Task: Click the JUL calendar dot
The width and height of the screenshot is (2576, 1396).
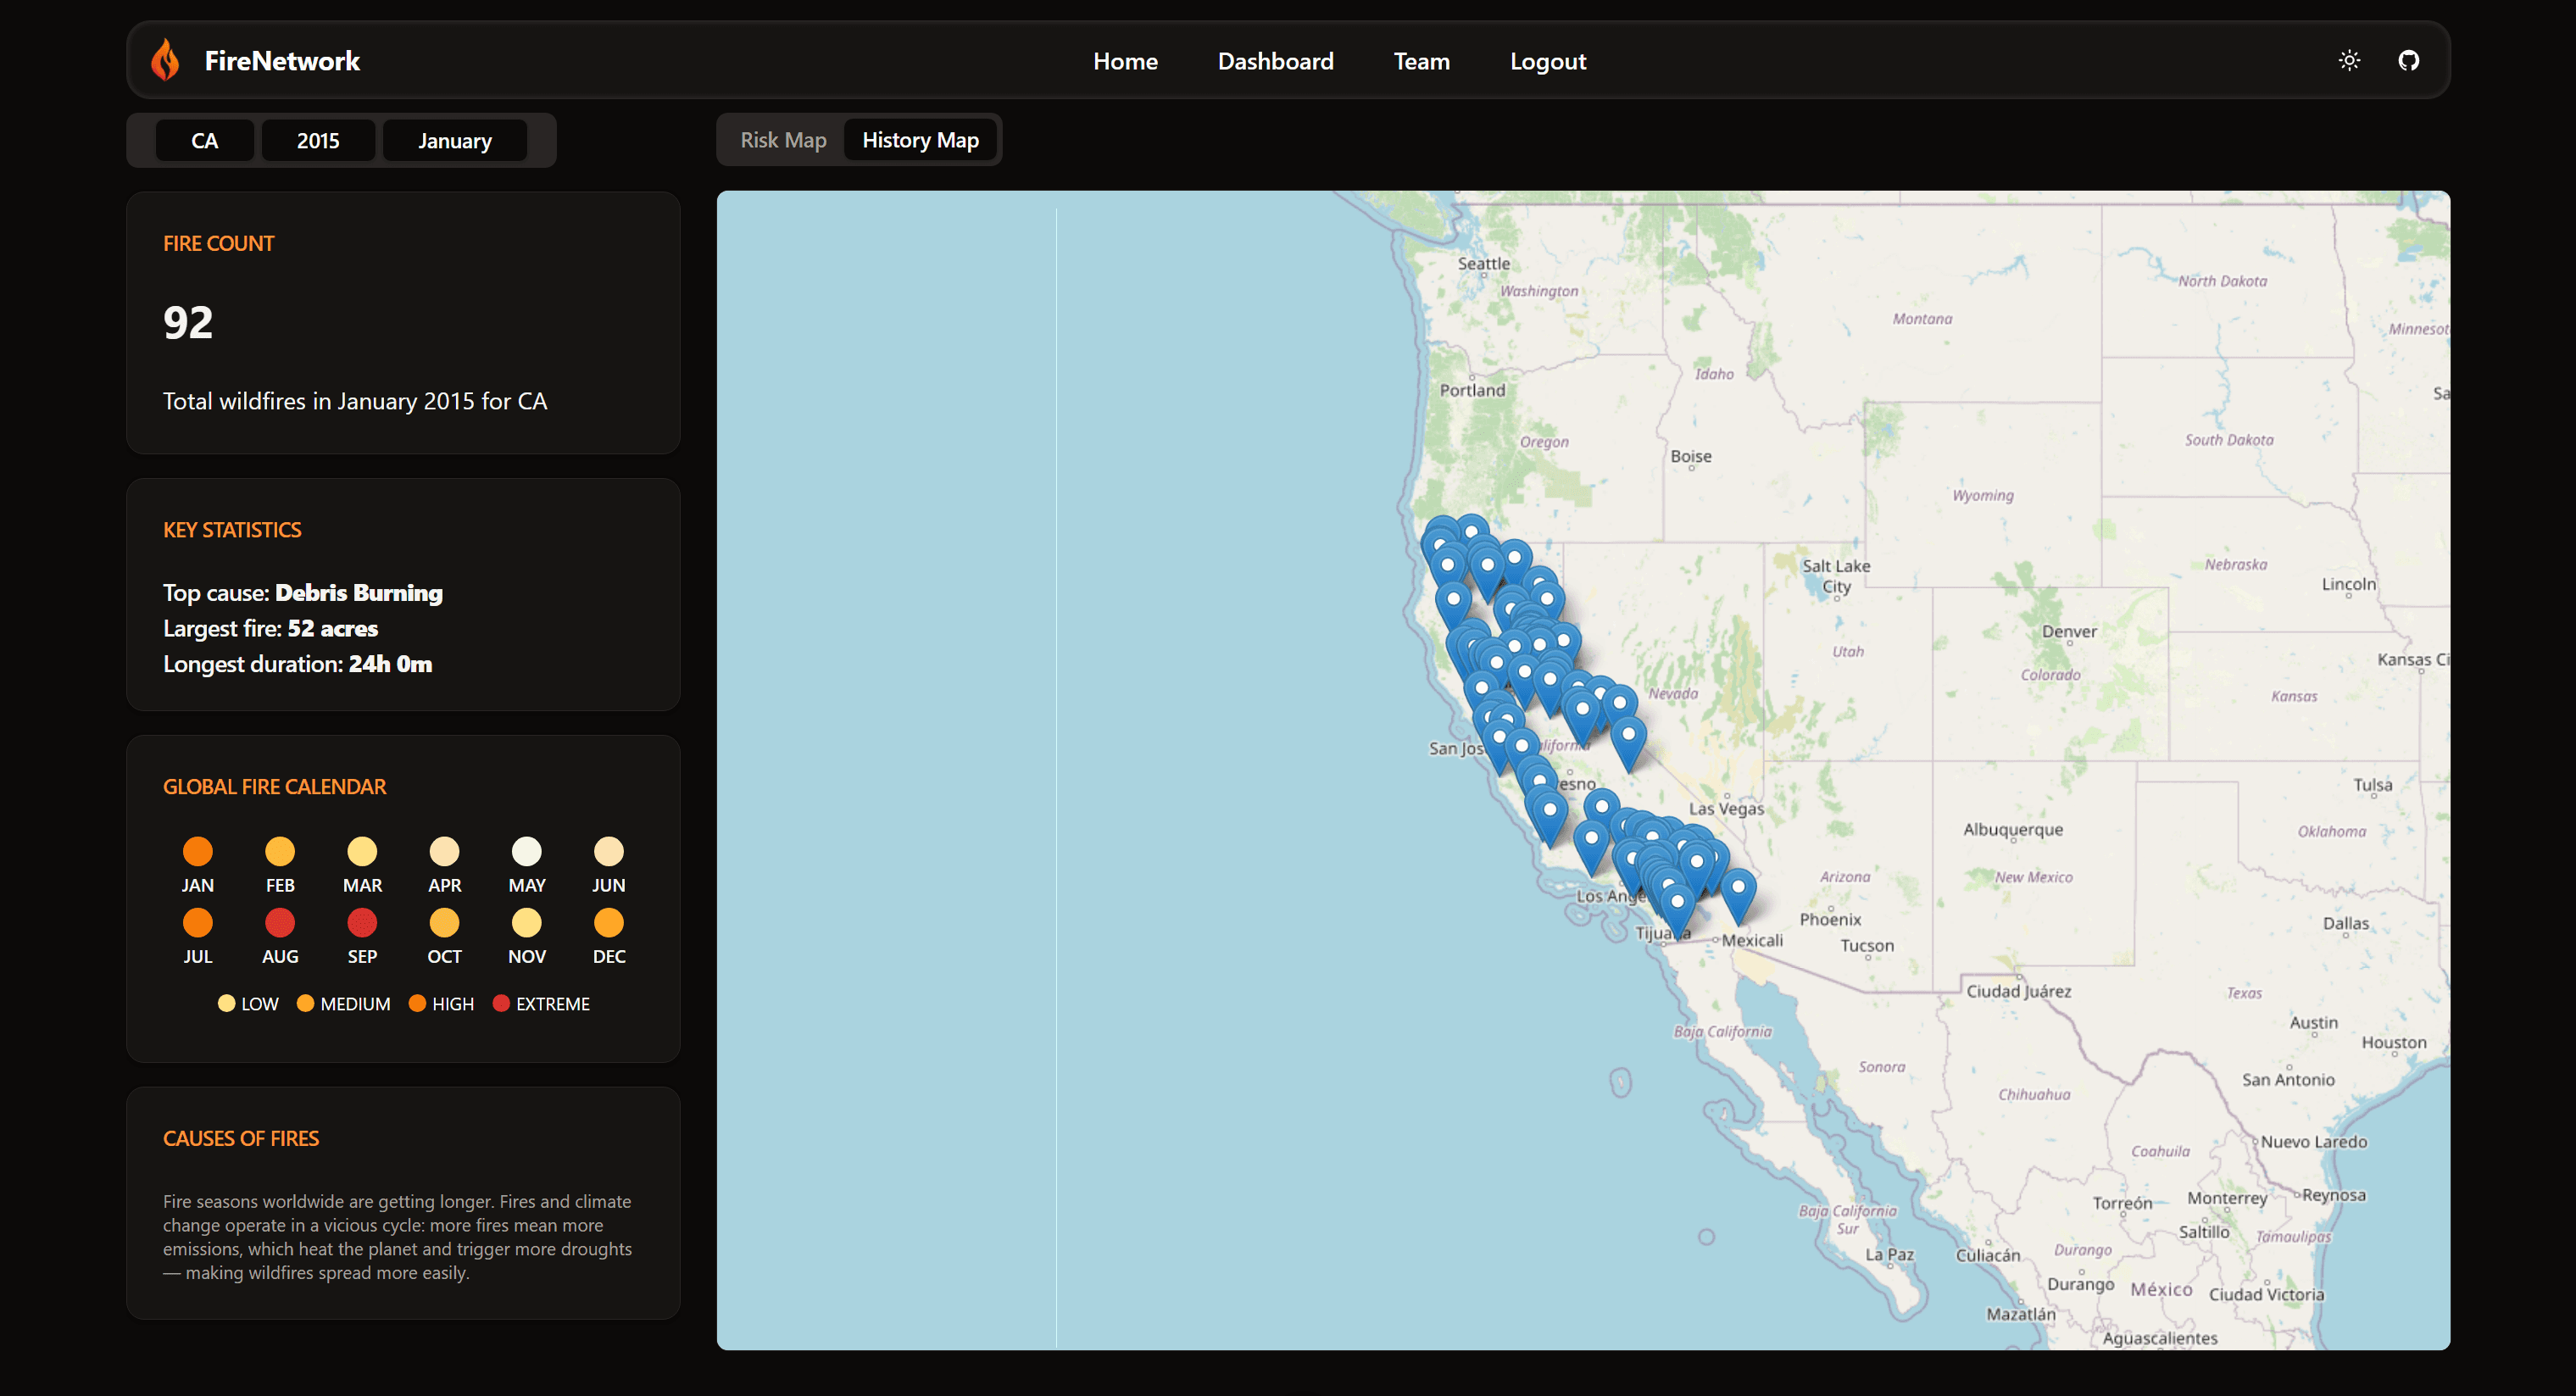Action: tap(198, 922)
